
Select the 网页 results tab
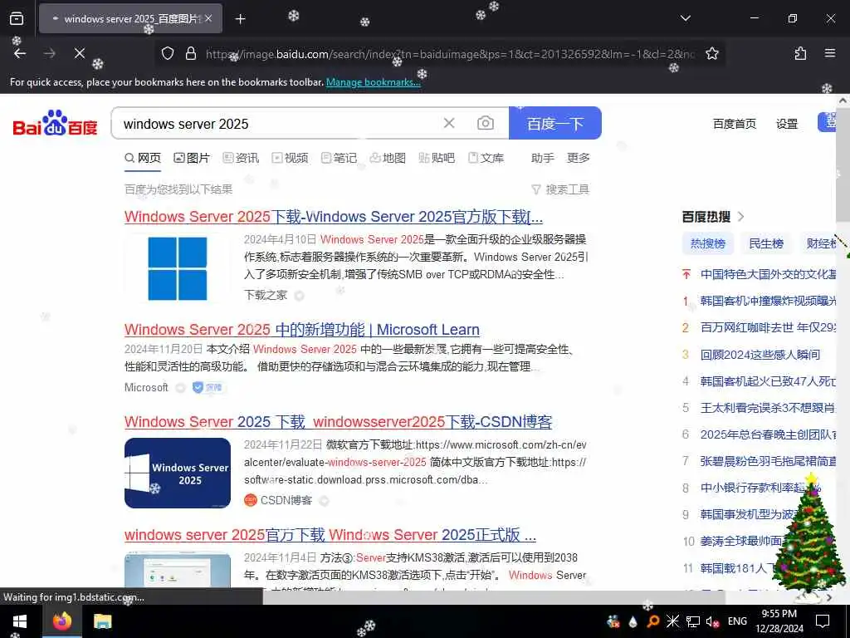[143, 158]
